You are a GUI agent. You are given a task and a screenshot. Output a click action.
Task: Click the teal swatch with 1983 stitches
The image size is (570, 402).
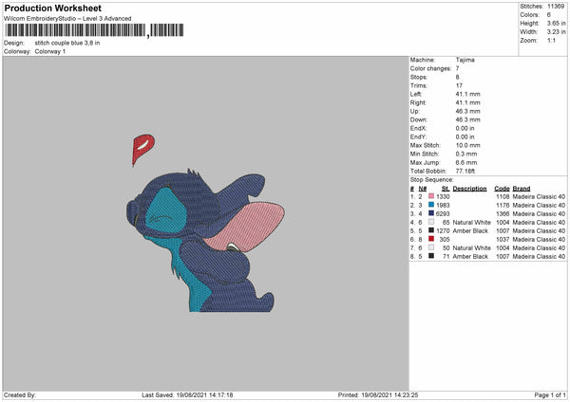click(431, 205)
